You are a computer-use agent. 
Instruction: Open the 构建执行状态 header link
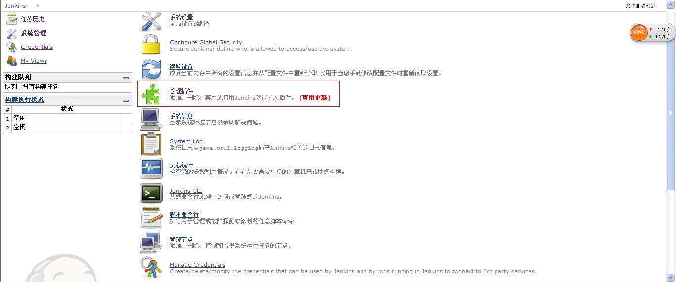[x=24, y=100]
